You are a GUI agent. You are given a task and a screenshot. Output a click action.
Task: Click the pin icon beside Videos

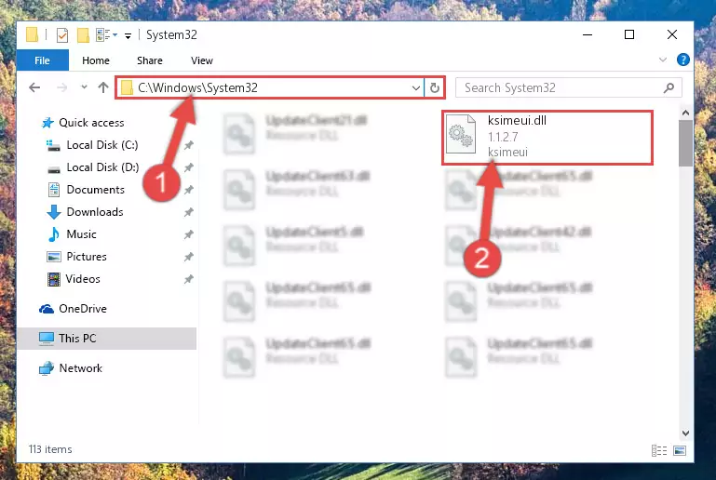pyautogui.click(x=189, y=279)
